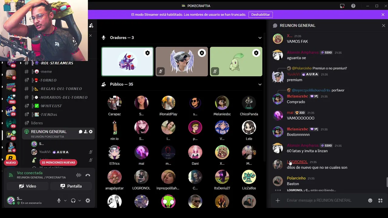Click the Enviar mensaje a REUNION GENERAL field
The width and height of the screenshot is (388, 218).
pos(319,200)
